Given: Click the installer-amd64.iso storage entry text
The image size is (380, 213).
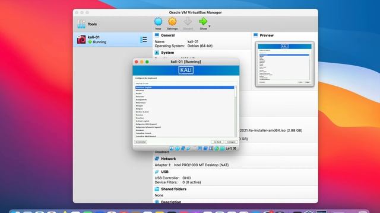Looking at the screenshot, I should 271,130.
